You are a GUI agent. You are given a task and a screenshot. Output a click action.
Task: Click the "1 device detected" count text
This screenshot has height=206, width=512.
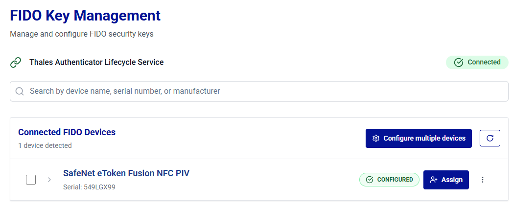point(45,145)
